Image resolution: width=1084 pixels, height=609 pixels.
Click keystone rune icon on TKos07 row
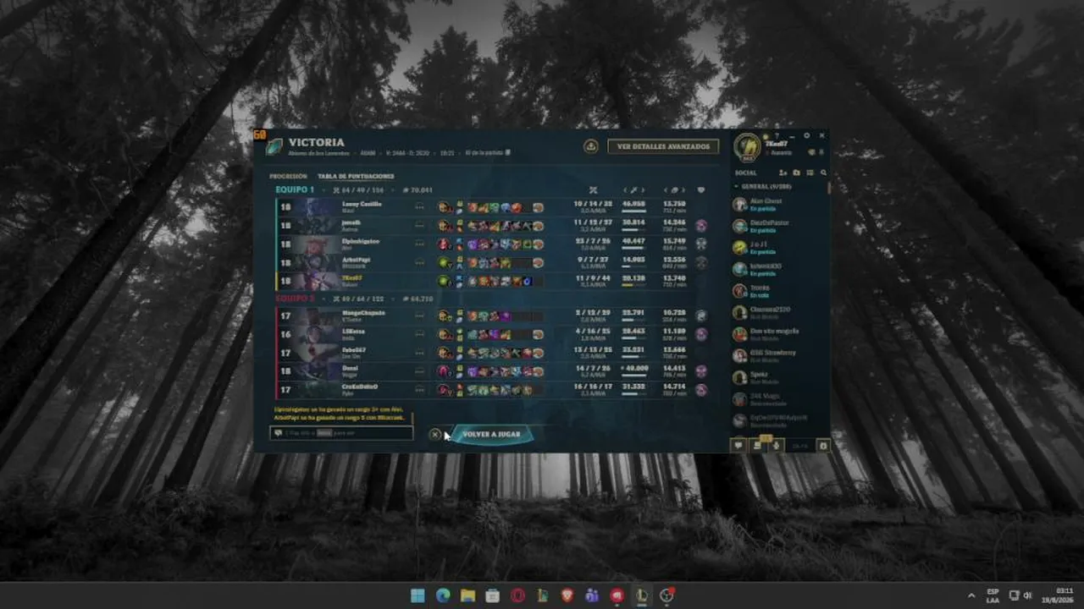click(x=444, y=281)
